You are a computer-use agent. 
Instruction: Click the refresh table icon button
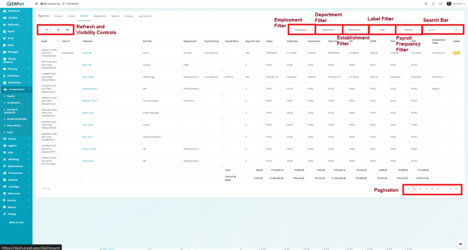pyautogui.click(x=67, y=30)
